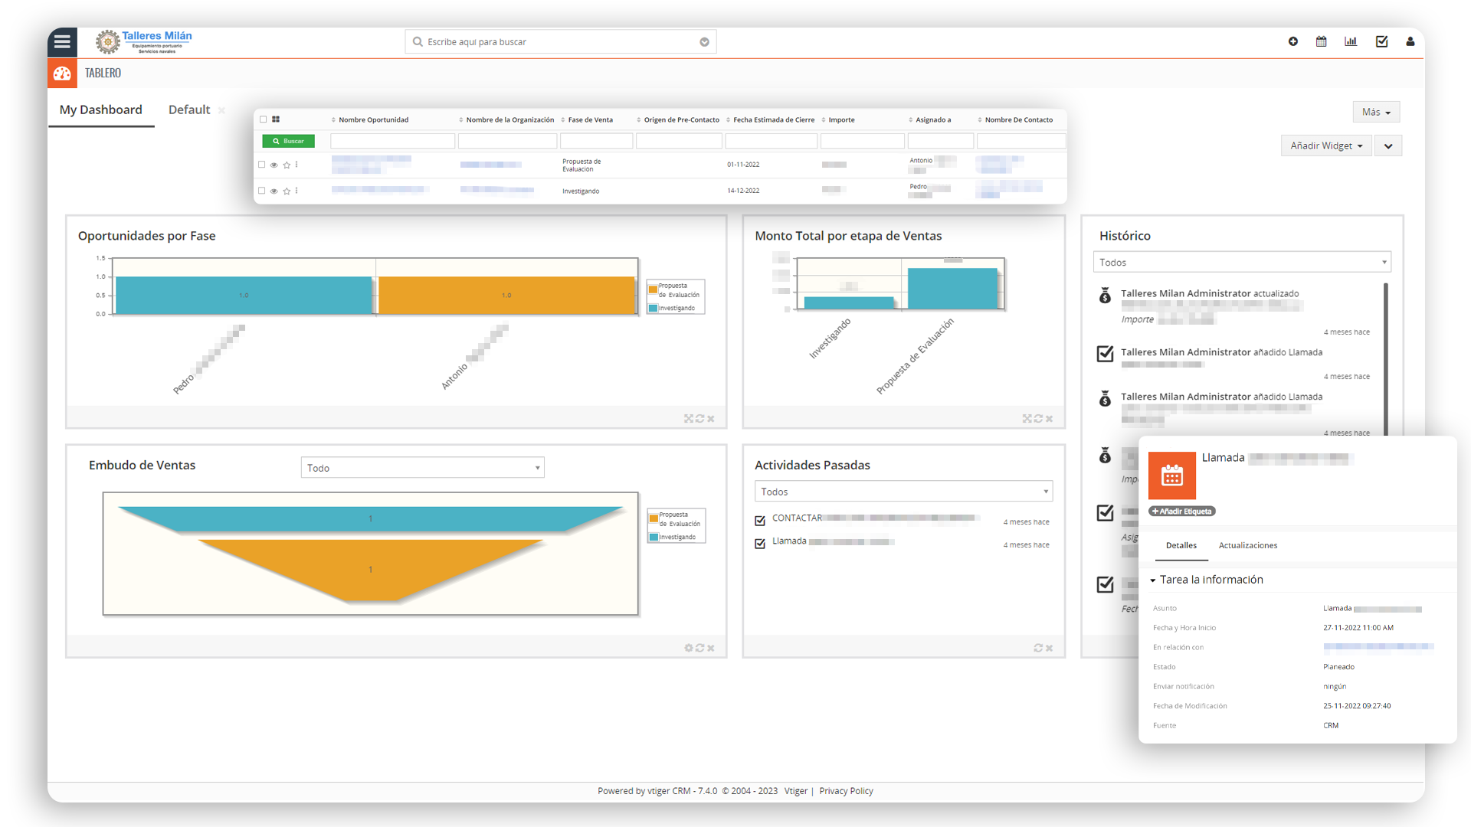Open the Actualizaciones tab in Llamada panel
The image size is (1471, 827).
[1247, 545]
